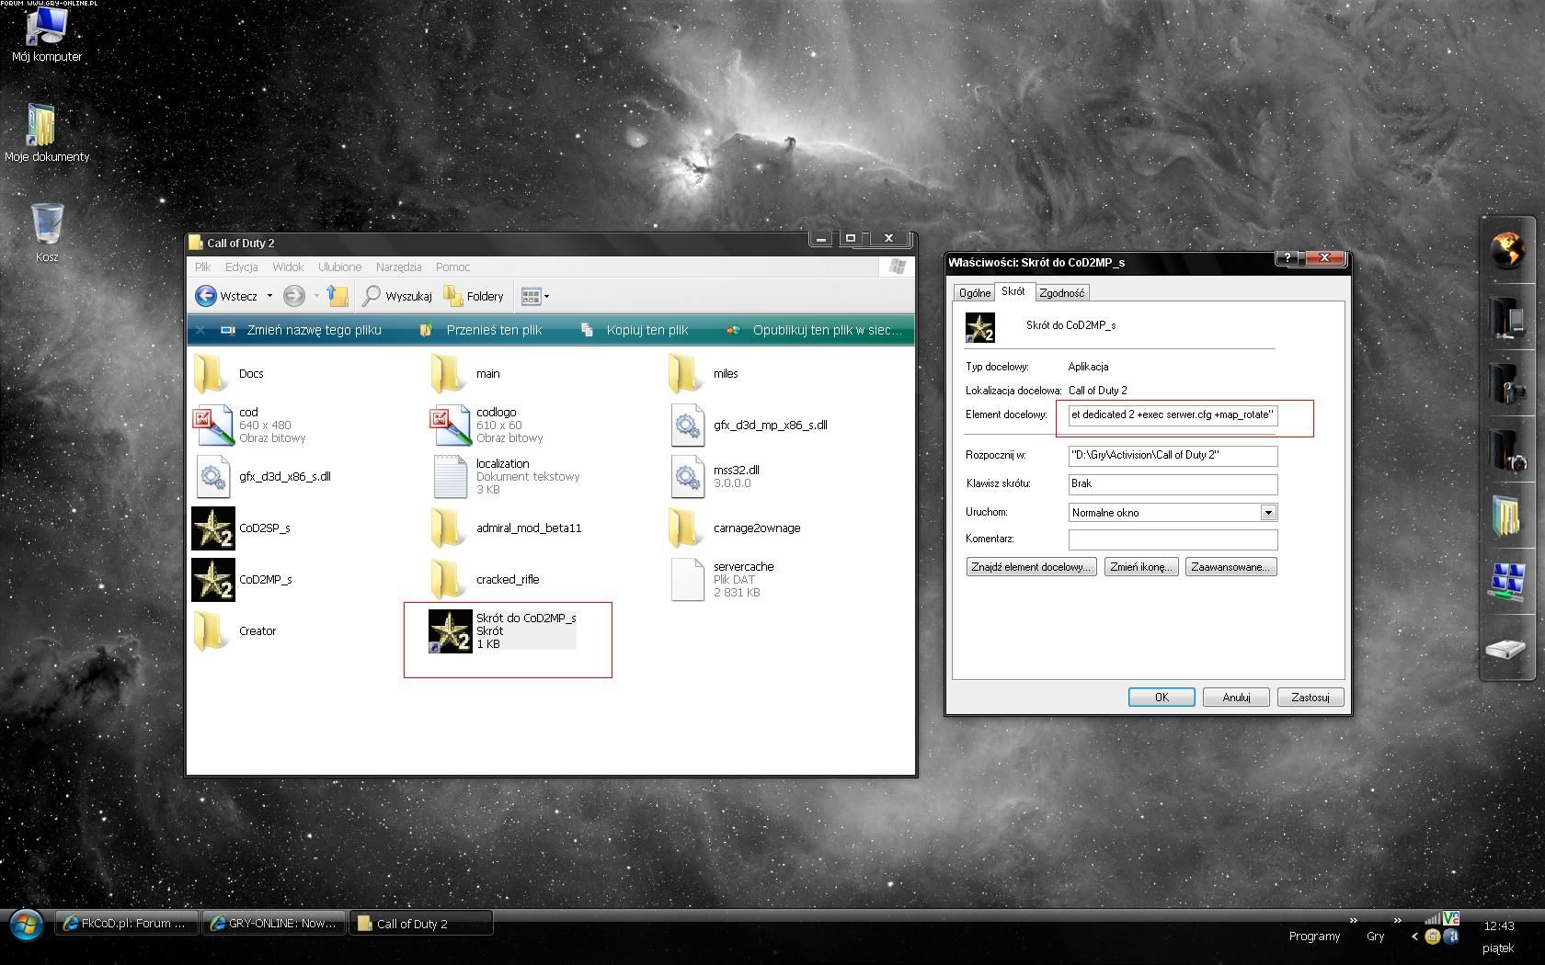Select gfx_d3d_mp_x86_s.dll file
Image resolution: width=1545 pixels, height=965 pixels.
(749, 426)
